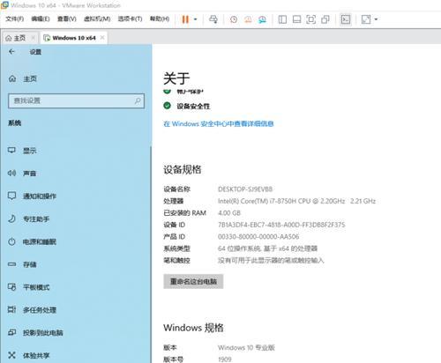This screenshot has height=363, width=441.
Task: Click the 设备规格 heading
Action: [183, 169]
